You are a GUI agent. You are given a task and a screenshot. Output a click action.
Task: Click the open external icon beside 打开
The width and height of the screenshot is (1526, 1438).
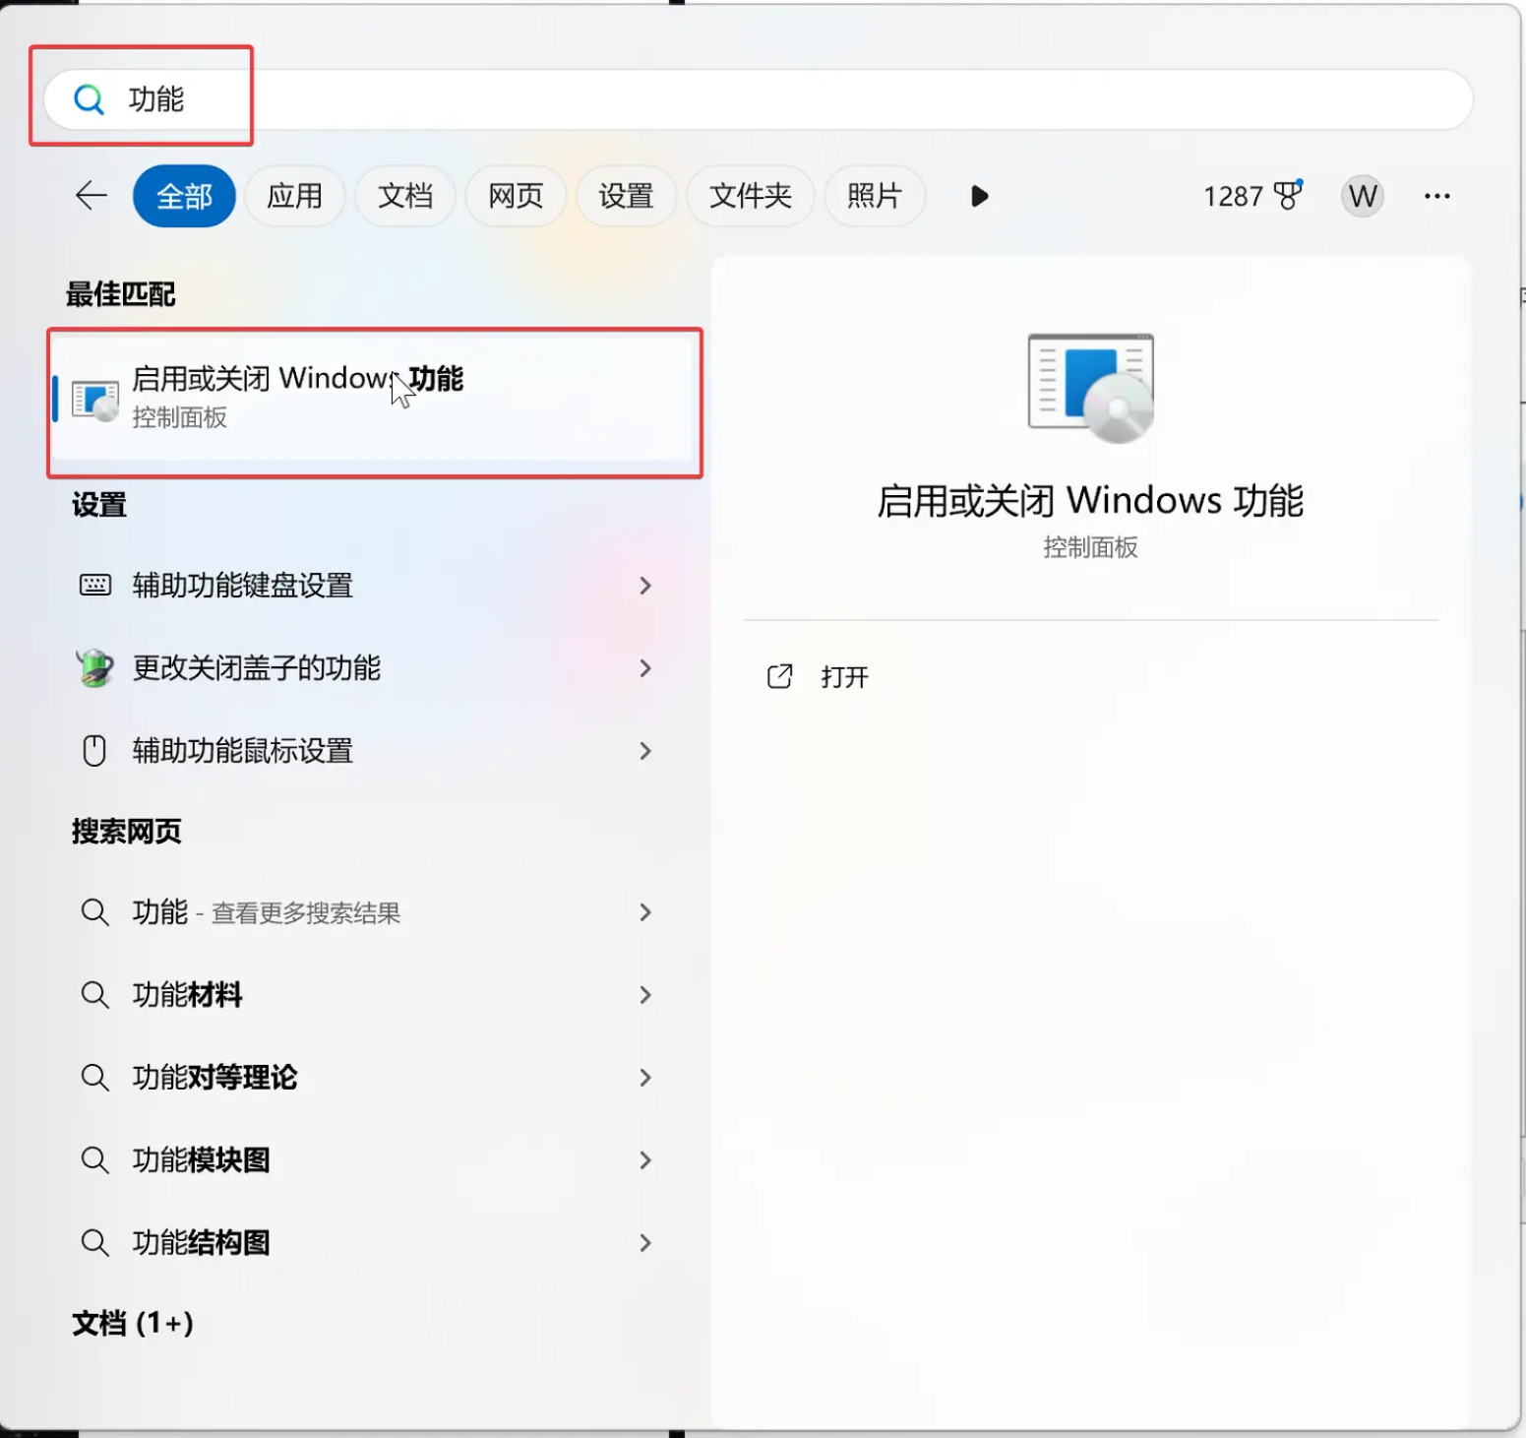[x=779, y=676]
